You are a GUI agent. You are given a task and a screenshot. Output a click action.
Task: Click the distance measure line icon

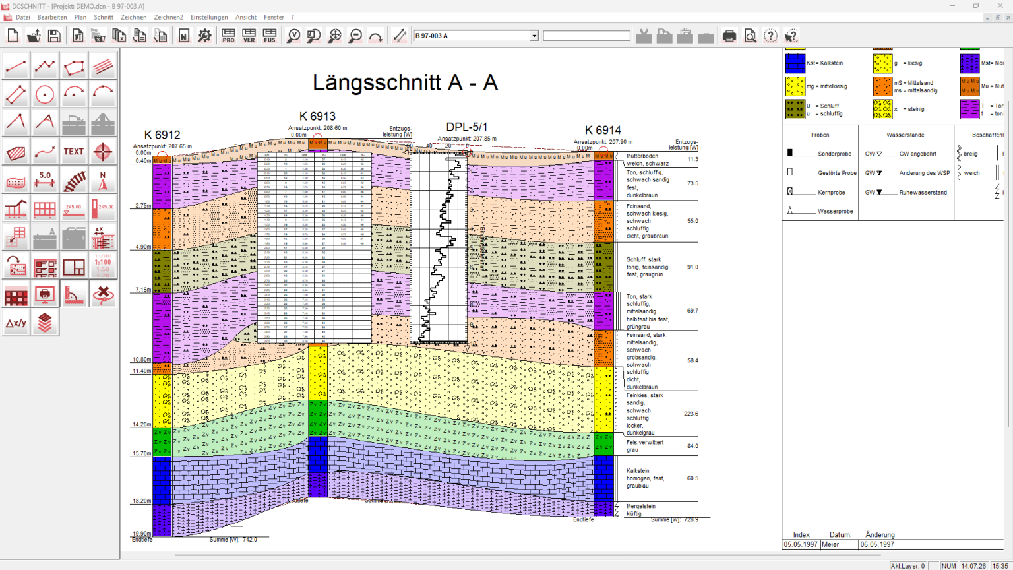[400, 36]
